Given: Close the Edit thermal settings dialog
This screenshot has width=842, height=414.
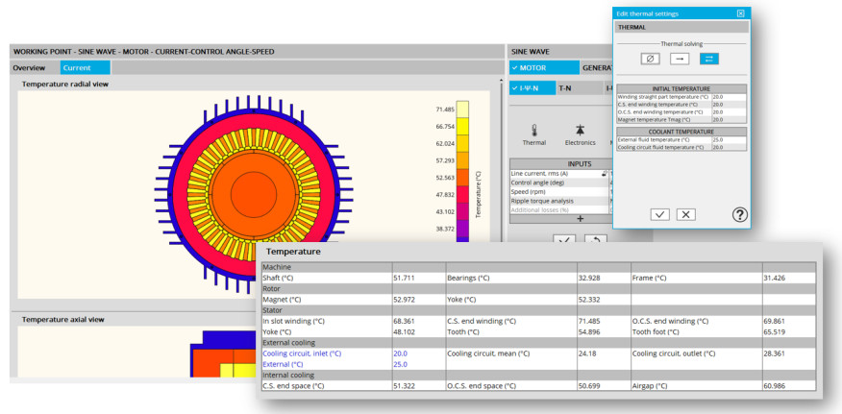Looking at the screenshot, I should (740, 13).
